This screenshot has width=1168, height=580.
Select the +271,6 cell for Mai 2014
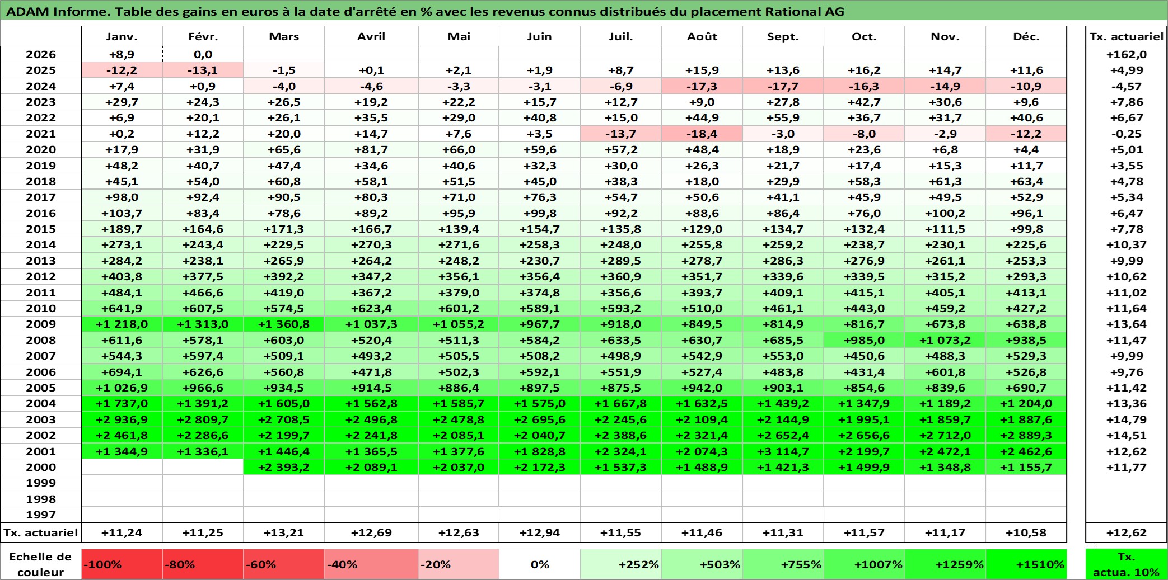click(x=459, y=244)
